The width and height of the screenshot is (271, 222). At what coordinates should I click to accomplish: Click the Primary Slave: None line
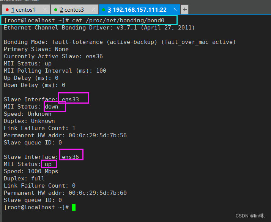(36, 49)
